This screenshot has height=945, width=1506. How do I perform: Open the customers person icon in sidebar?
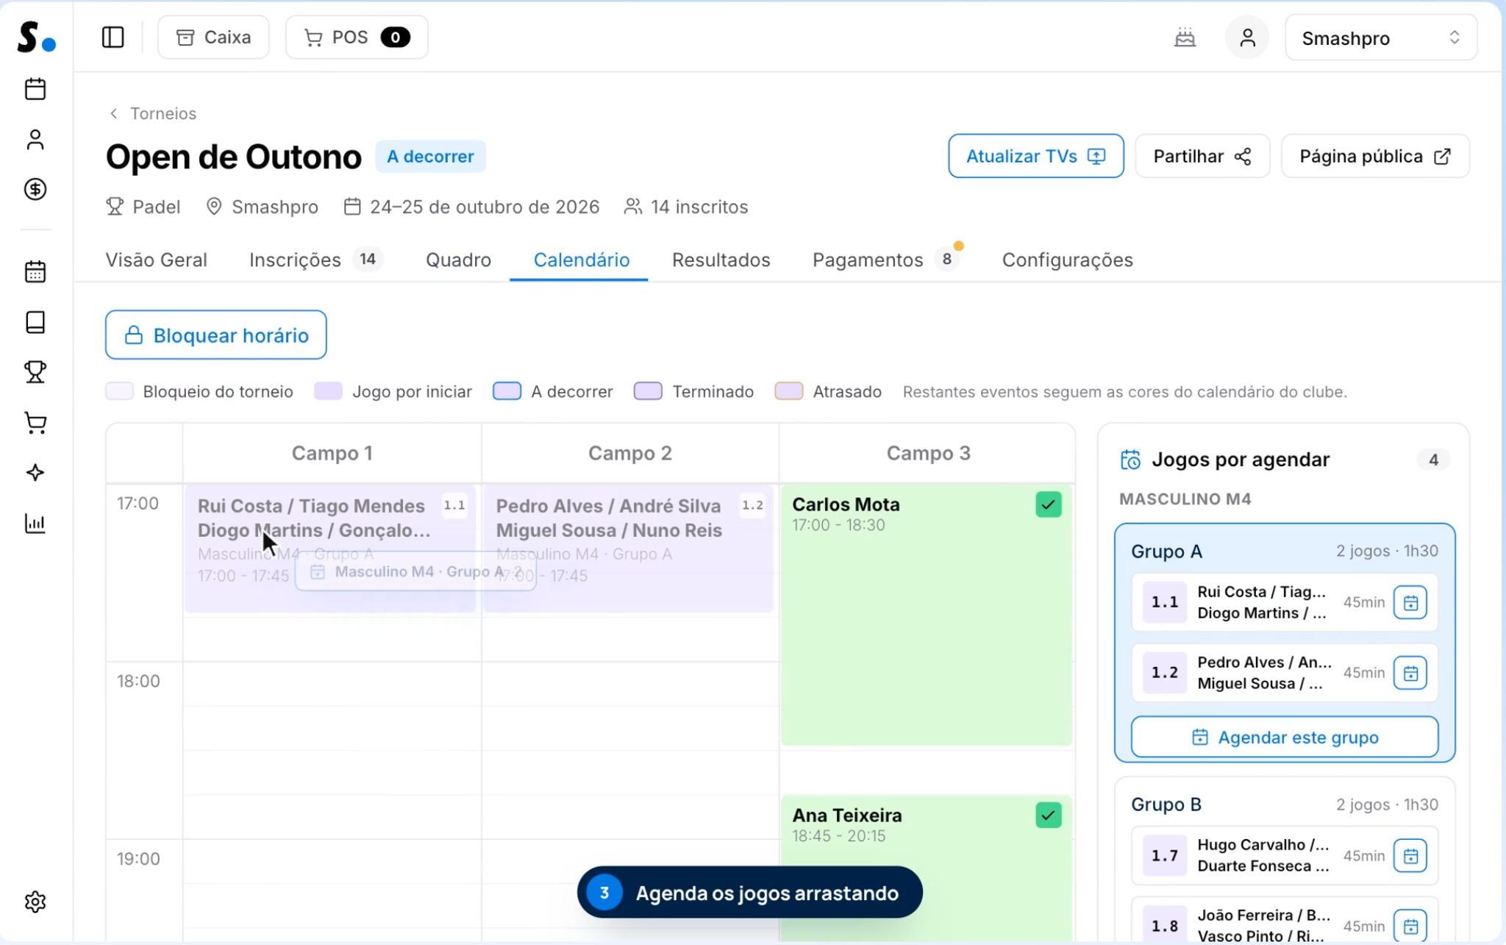[x=35, y=139]
